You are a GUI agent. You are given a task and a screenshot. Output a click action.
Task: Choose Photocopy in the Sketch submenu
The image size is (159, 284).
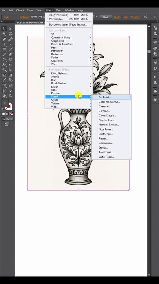click(x=111, y=134)
